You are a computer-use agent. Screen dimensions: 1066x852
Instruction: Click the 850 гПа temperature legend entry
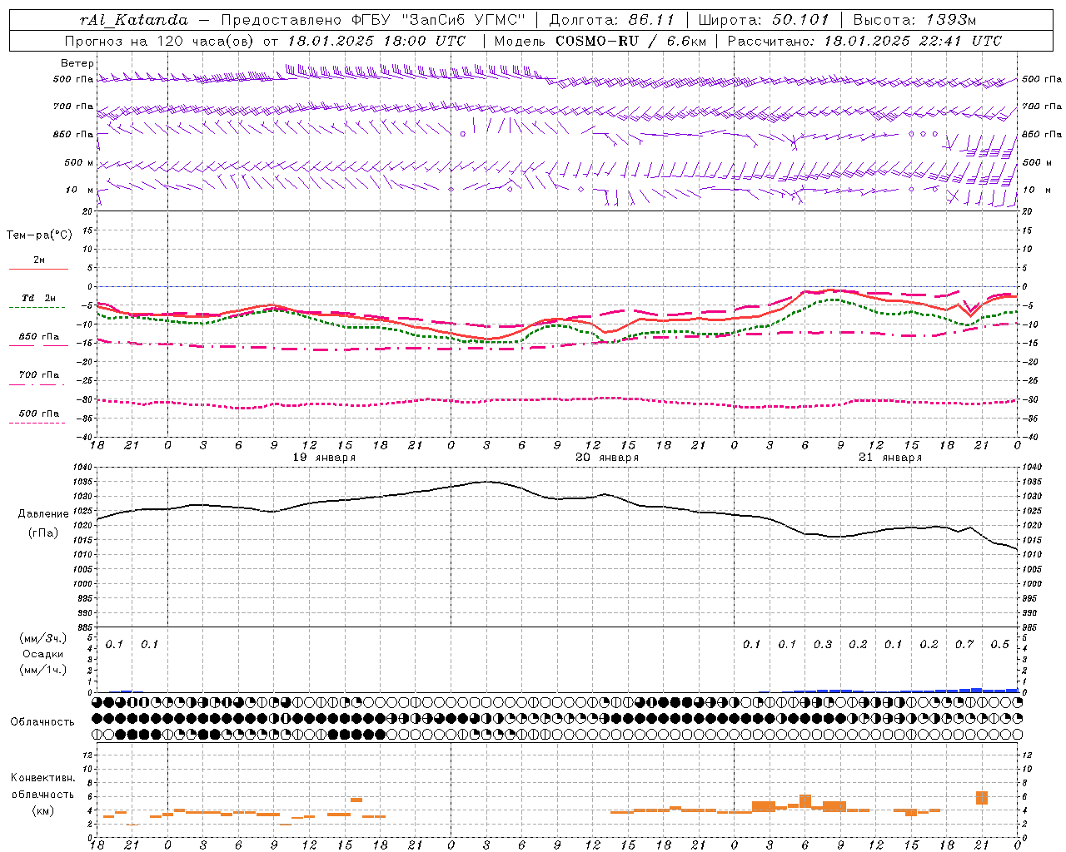pyautogui.click(x=39, y=337)
